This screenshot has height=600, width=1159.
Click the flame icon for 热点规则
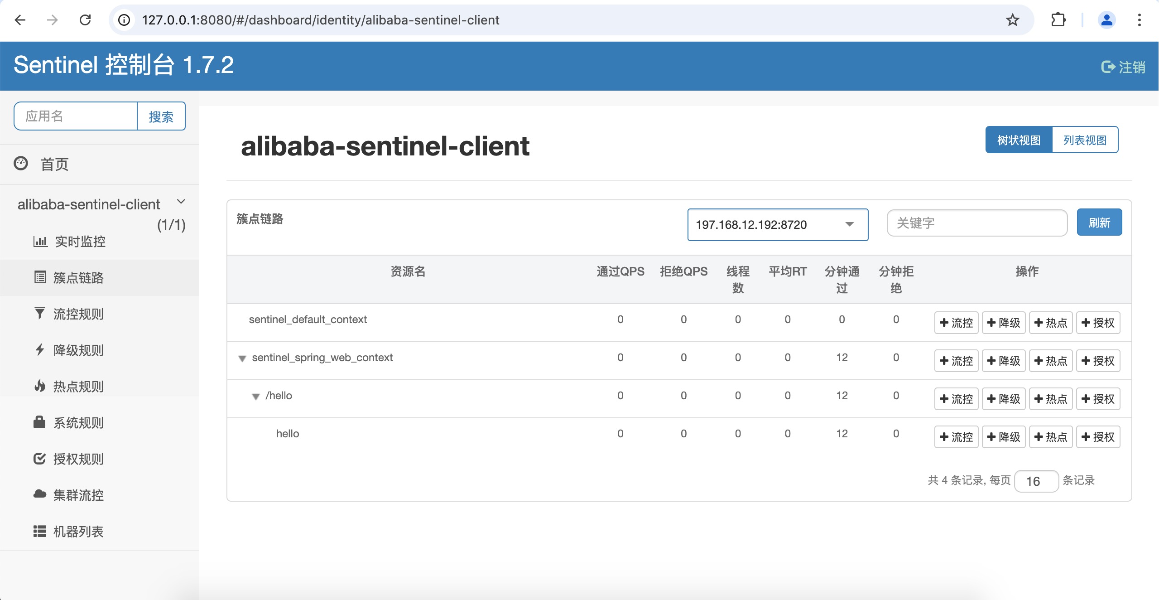tap(40, 386)
